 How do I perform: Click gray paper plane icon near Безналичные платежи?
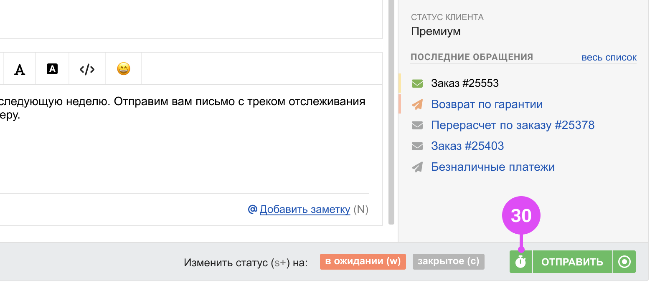pos(417,167)
